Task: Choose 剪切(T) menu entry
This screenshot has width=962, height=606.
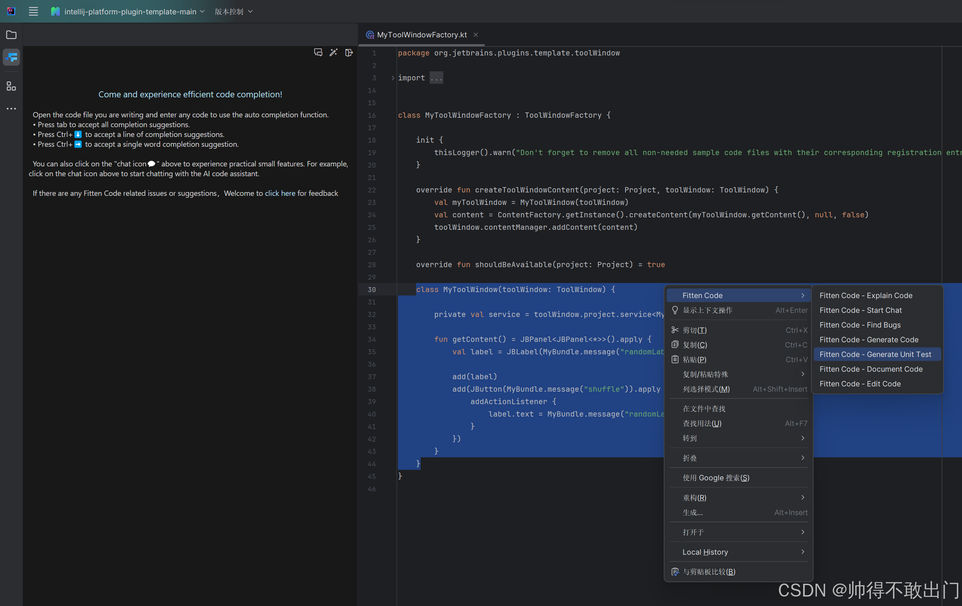Action: [738, 330]
